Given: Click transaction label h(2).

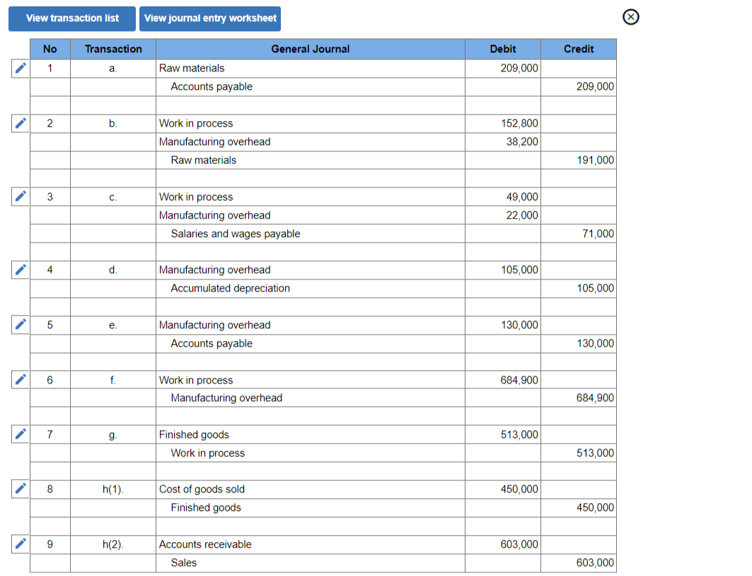Looking at the screenshot, I should [x=113, y=544].
